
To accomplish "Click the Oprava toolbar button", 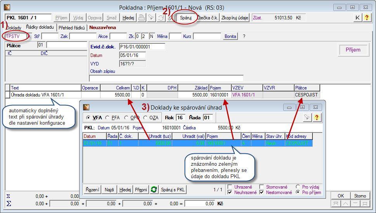I will click(x=94, y=18).
